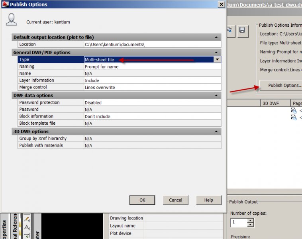Collapse the 3D DWF options section
302x239 pixels.
tap(216, 131)
